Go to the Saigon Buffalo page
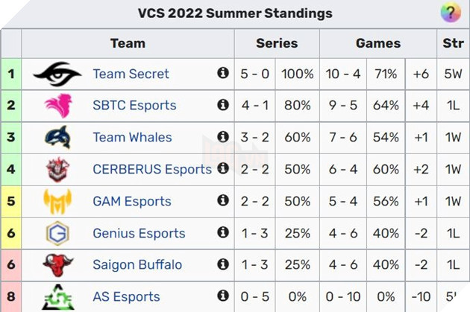 [137, 265]
